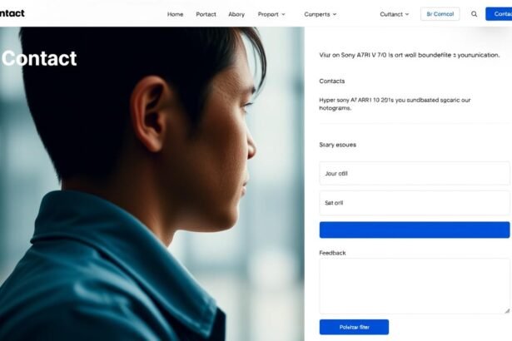Open the Portact menu item
Image resolution: width=512 pixels, height=341 pixels.
tap(206, 14)
